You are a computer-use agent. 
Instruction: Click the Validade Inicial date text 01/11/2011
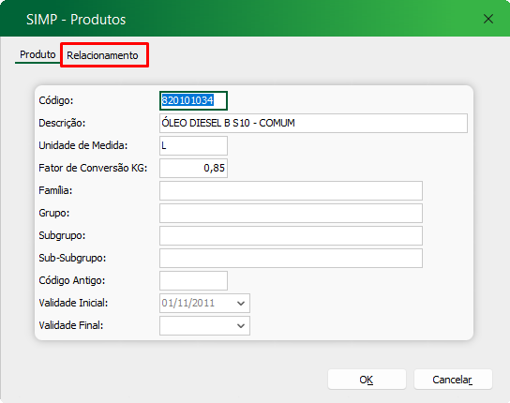(x=188, y=303)
